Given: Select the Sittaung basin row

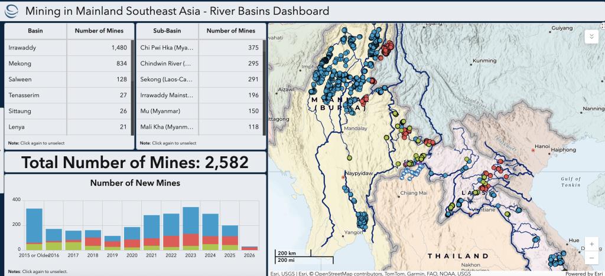Looking at the screenshot, I should point(68,111).
